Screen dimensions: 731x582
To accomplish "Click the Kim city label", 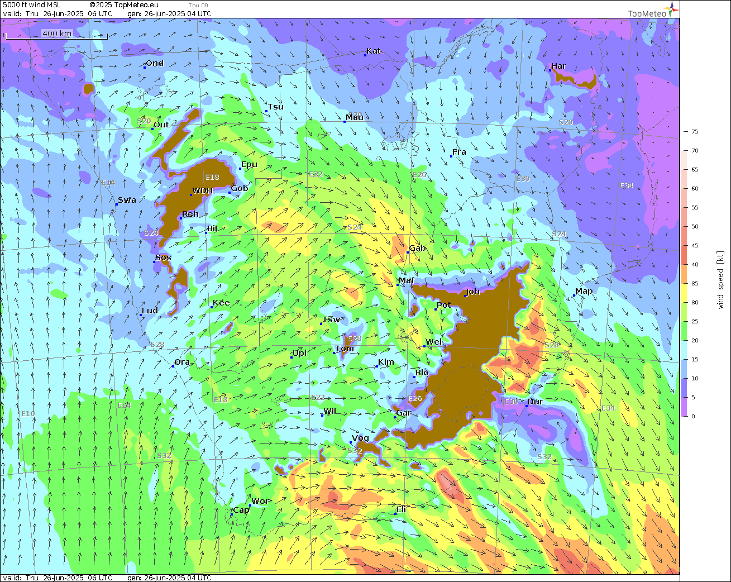I will [x=386, y=362].
